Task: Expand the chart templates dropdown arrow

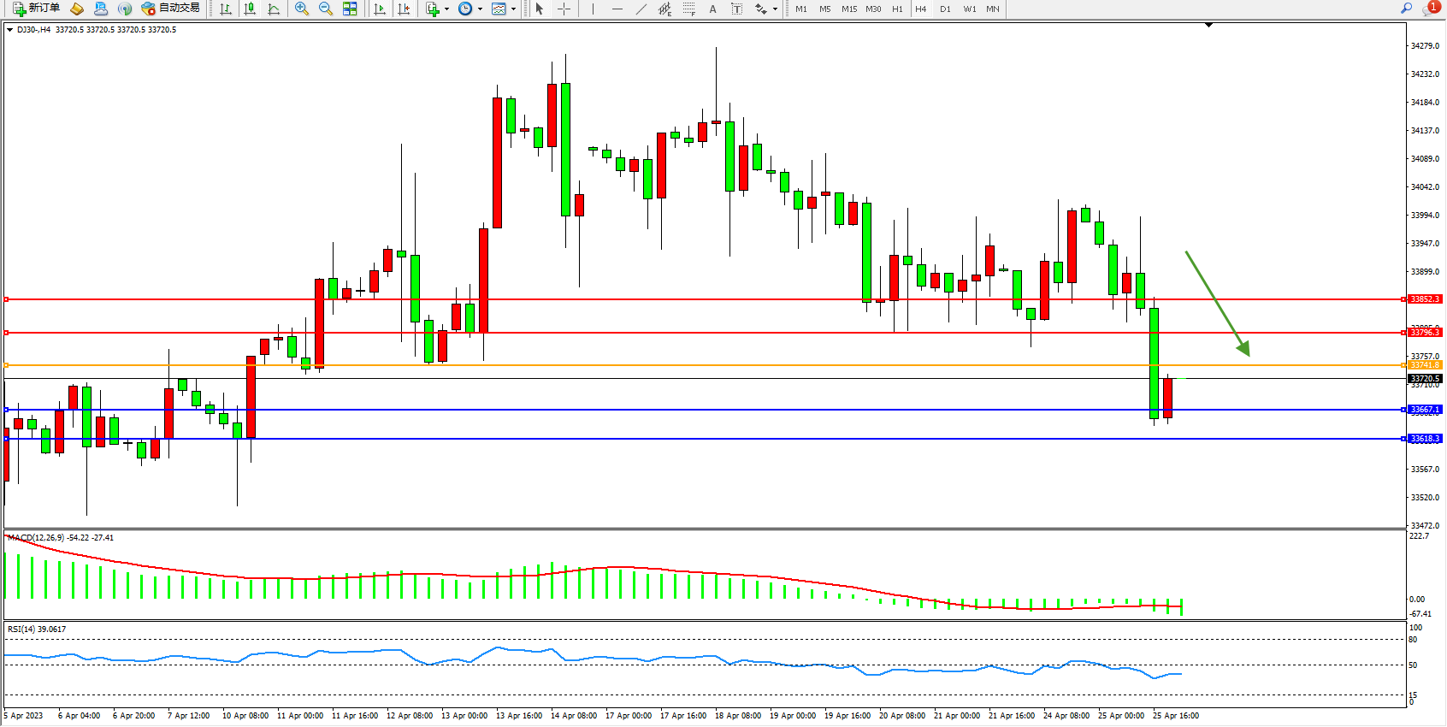Action: [x=513, y=9]
